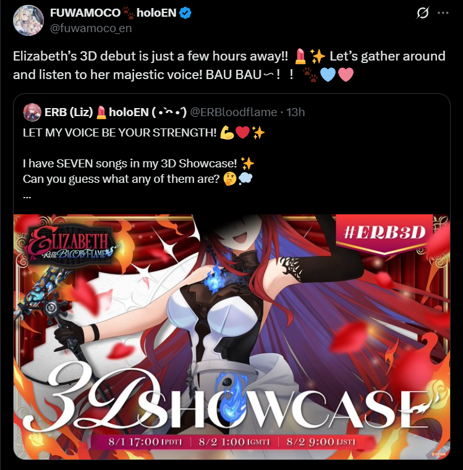Open the Grok explain-post icon

point(422,13)
